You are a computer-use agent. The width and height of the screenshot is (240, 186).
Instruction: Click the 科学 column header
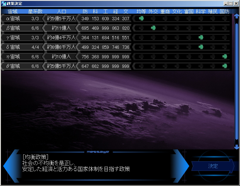tap(201, 12)
